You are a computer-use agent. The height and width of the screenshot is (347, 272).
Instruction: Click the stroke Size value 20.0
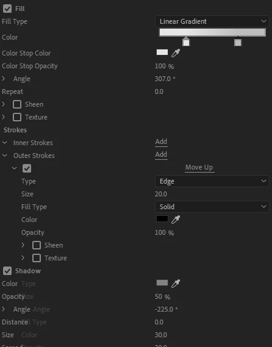(x=161, y=194)
